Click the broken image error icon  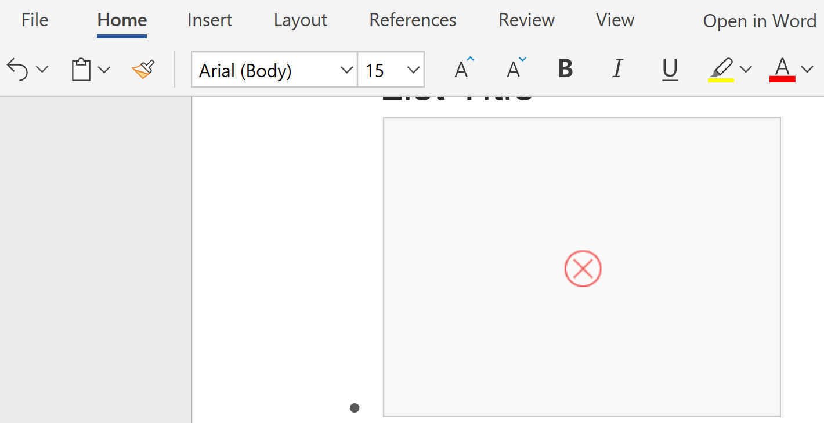pos(583,269)
